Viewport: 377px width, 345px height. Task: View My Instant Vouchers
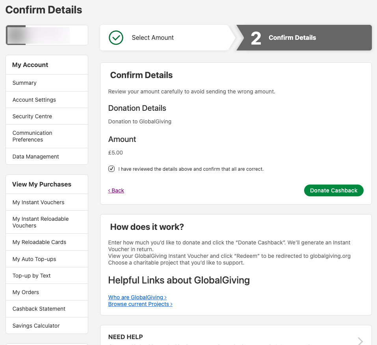39,202
